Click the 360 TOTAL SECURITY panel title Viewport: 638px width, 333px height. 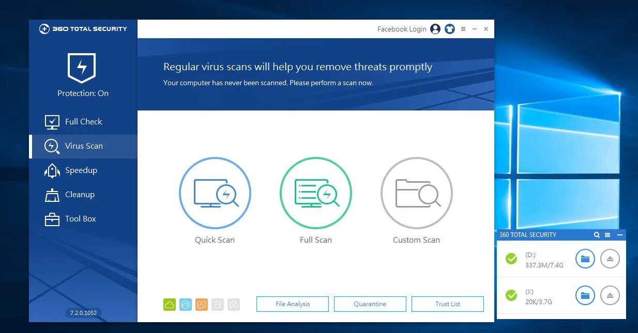coord(528,235)
